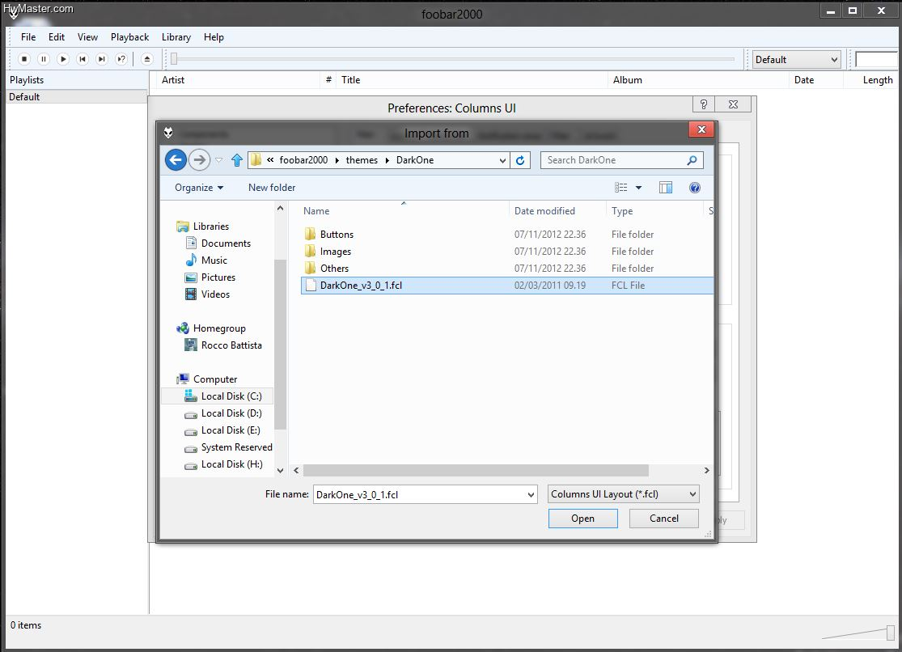Open the Organize dropdown menu
The width and height of the screenshot is (902, 652).
point(199,188)
